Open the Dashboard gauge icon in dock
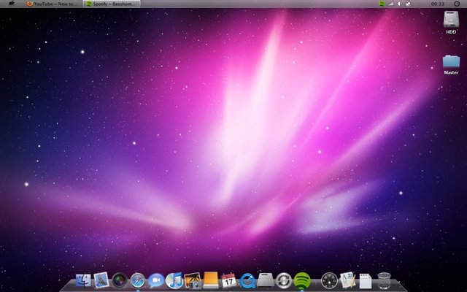 point(329,280)
